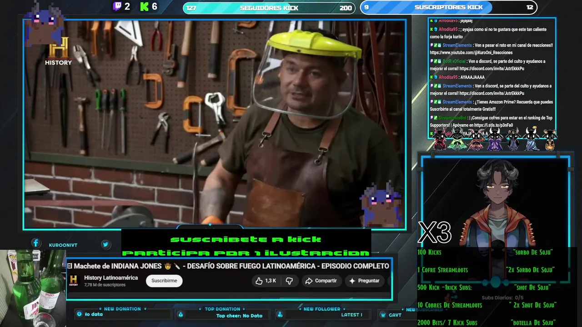Click the subscriber goal number 12
582x327 pixels.
coord(530,7)
